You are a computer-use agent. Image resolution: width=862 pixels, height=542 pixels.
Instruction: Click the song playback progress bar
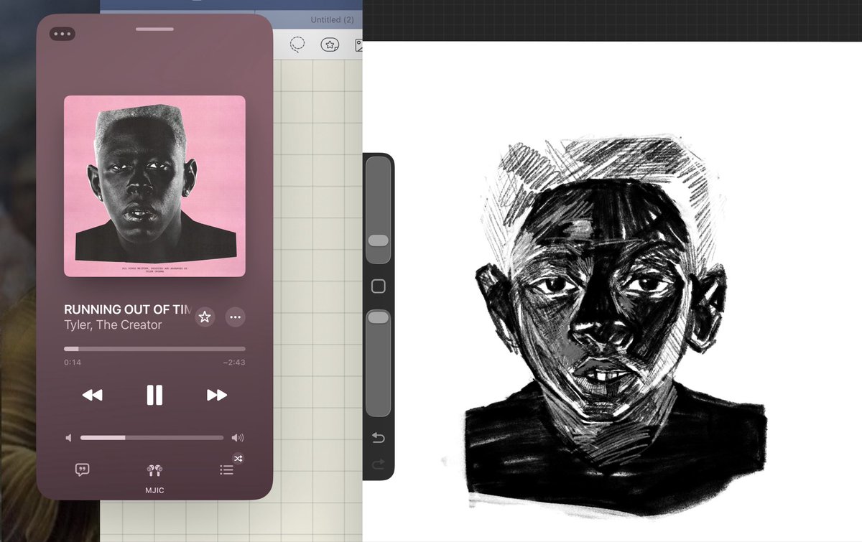154,349
